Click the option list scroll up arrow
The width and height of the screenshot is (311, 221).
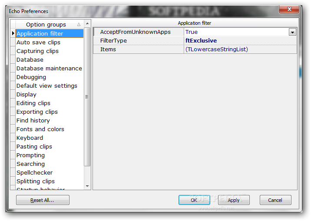coord(87,23)
